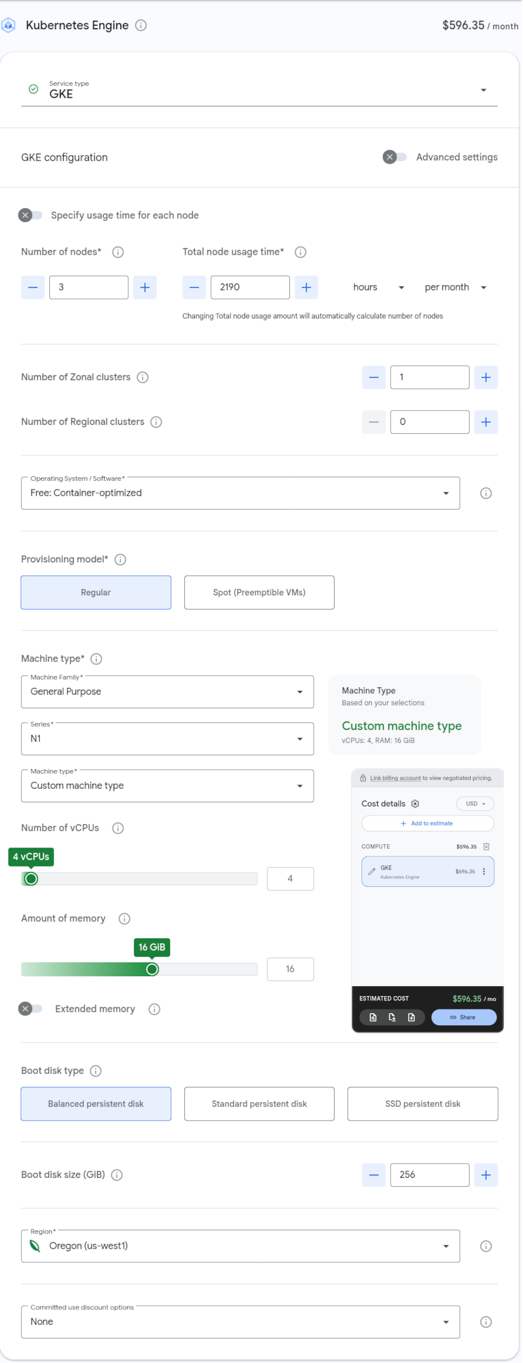Click info icon beside Region dropdown
This screenshot has width=523, height=1363.
point(486,1246)
